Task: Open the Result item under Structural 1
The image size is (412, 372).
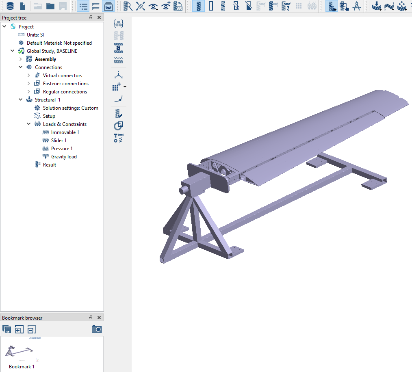Action: click(50, 165)
